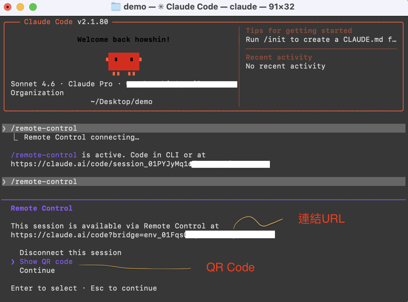
Task: Select the Continue option
Action: coord(37,271)
